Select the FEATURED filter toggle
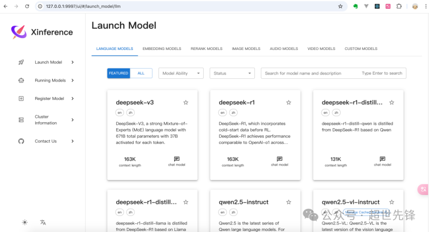The height and width of the screenshot is (232, 429). click(118, 73)
